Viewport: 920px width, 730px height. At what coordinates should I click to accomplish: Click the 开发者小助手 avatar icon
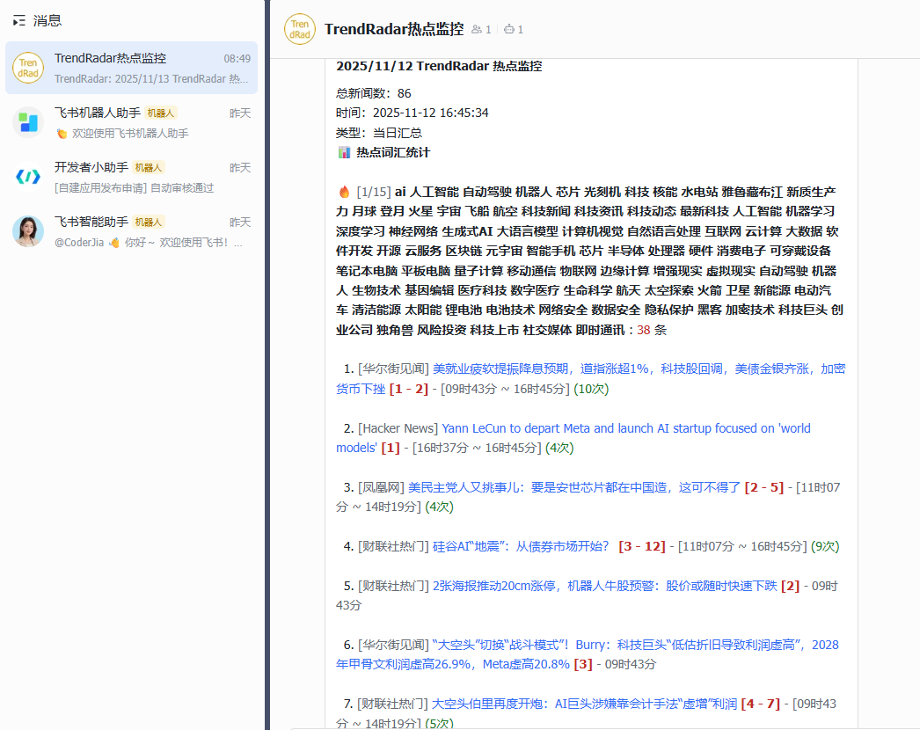28,177
